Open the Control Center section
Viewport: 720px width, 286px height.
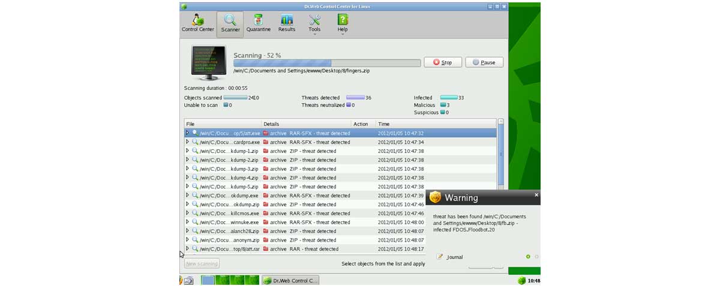click(x=197, y=24)
